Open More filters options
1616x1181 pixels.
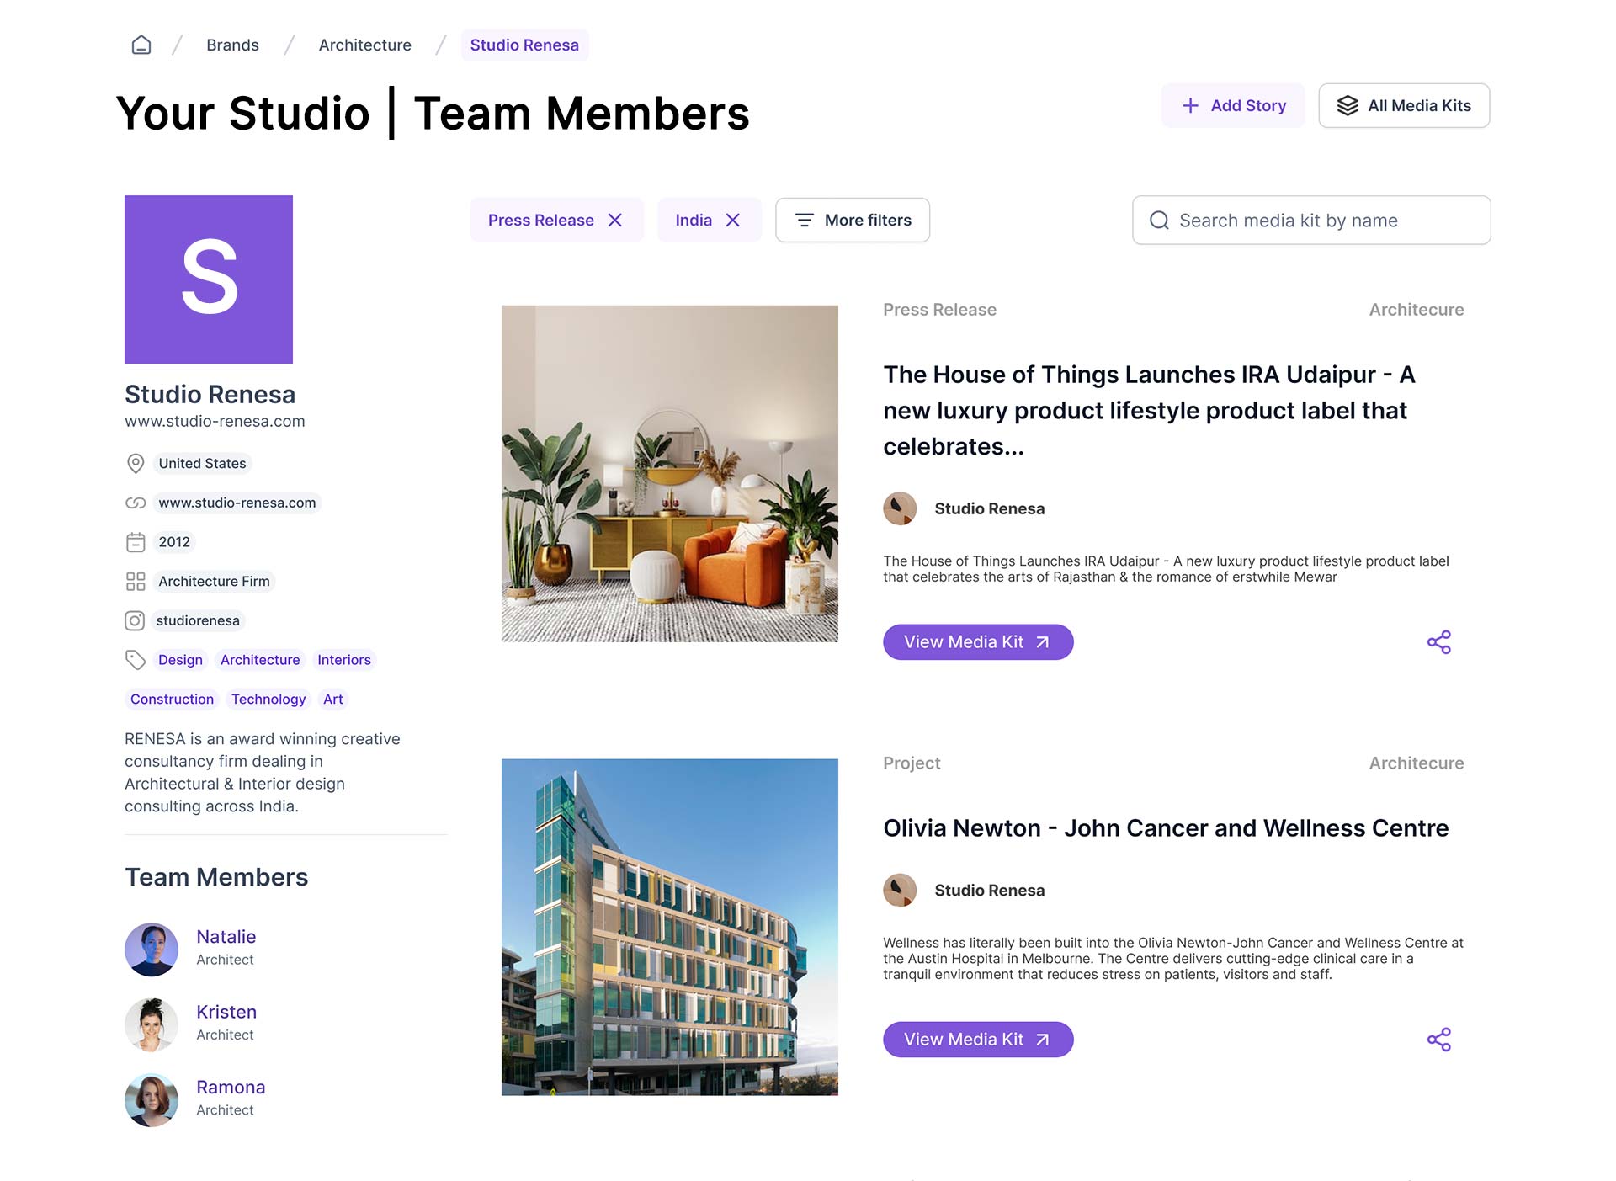coord(852,220)
